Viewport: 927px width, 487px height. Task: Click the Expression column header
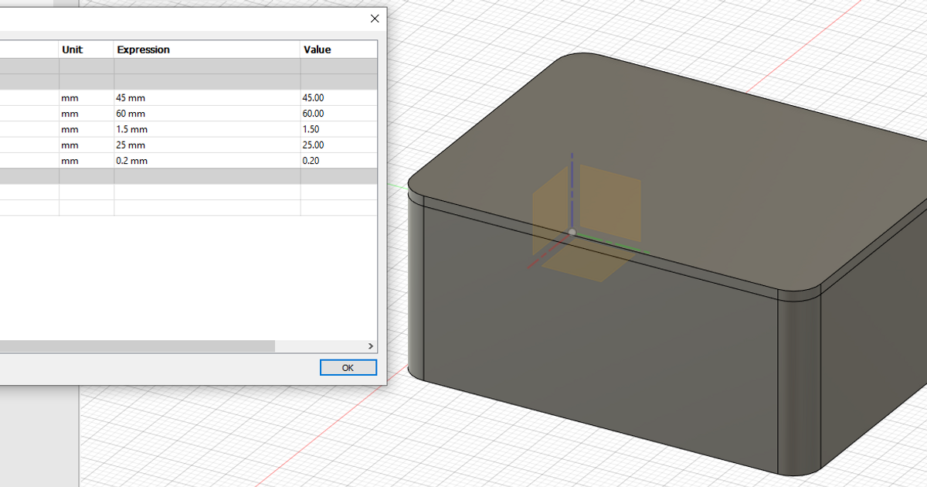pos(143,49)
